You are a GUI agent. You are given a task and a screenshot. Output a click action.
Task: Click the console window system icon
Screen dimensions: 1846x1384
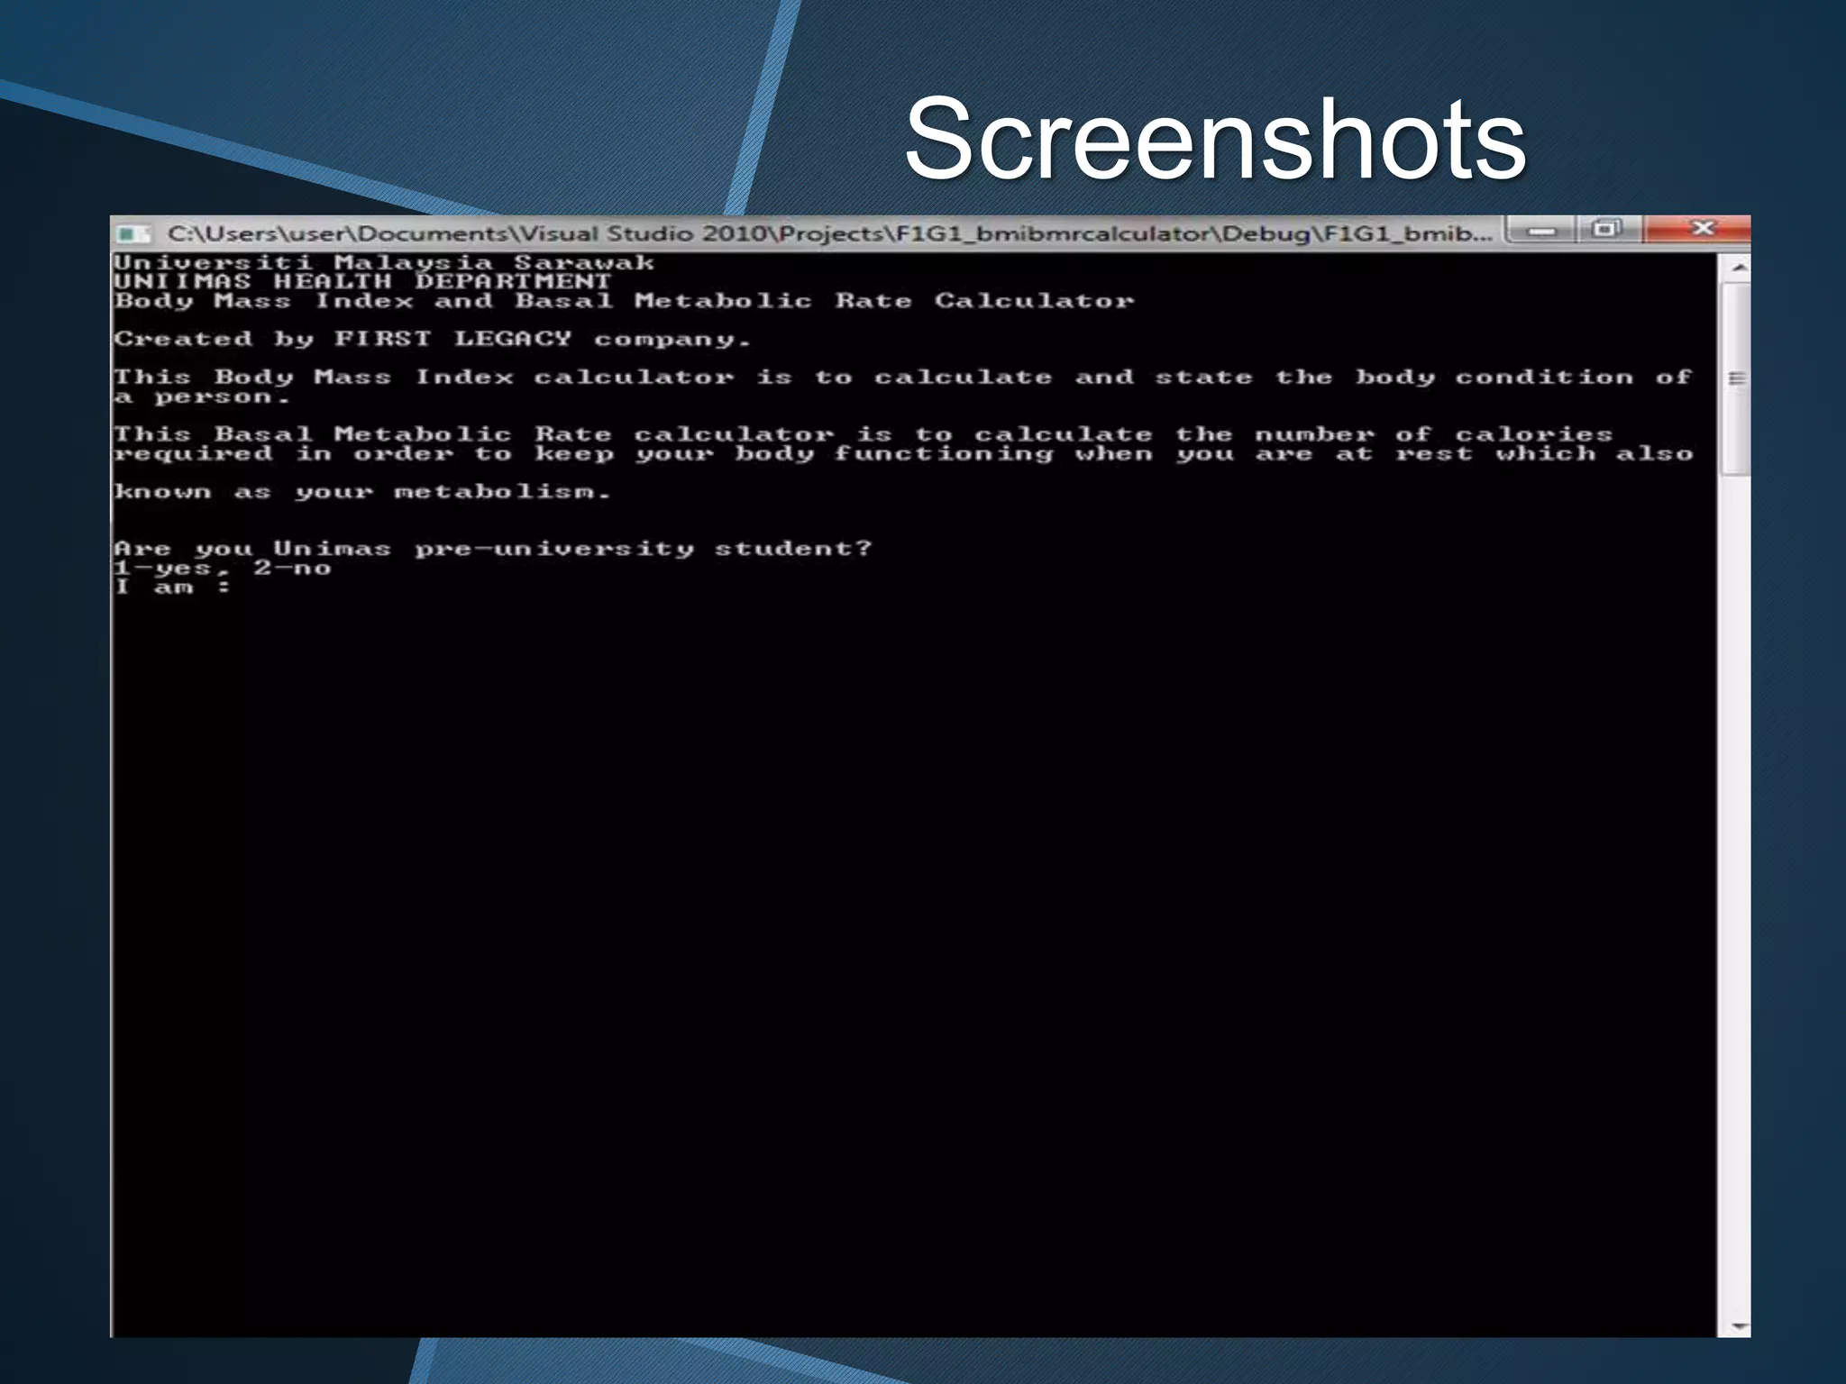click(133, 234)
